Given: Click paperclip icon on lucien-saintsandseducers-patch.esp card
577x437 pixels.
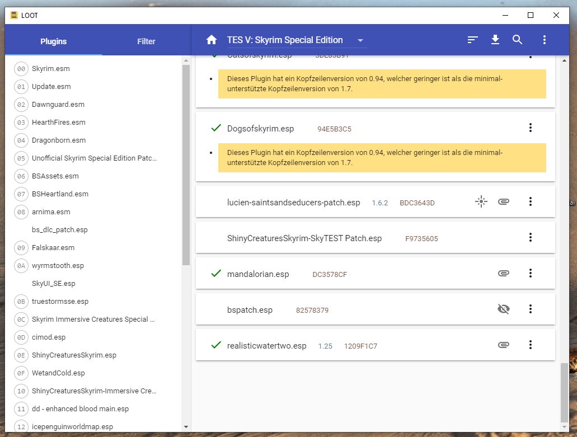Looking at the screenshot, I should point(503,202).
